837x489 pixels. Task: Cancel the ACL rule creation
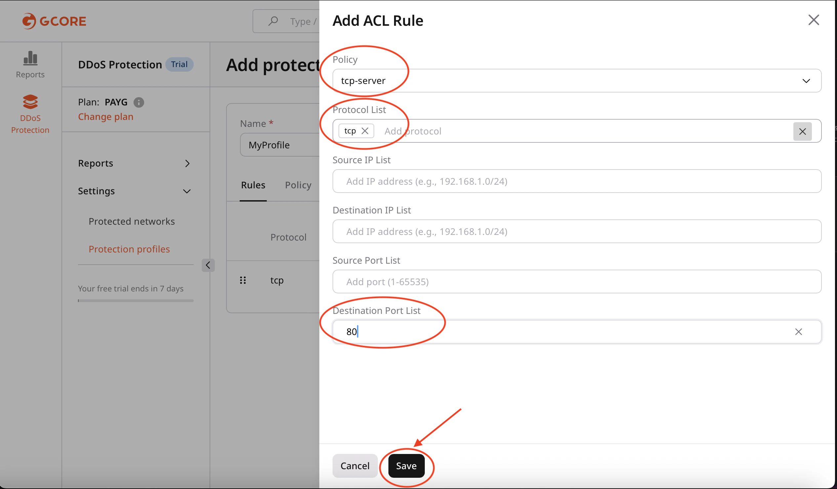coord(355,466)
